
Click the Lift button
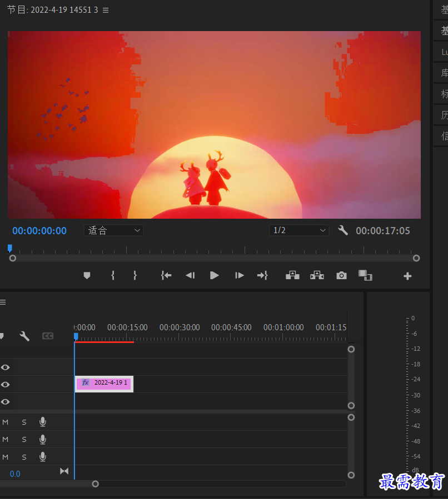point(292,275)
